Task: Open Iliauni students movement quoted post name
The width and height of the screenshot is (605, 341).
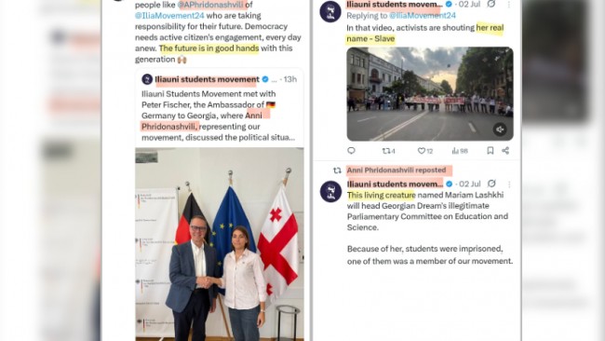Action: (207, 79)
